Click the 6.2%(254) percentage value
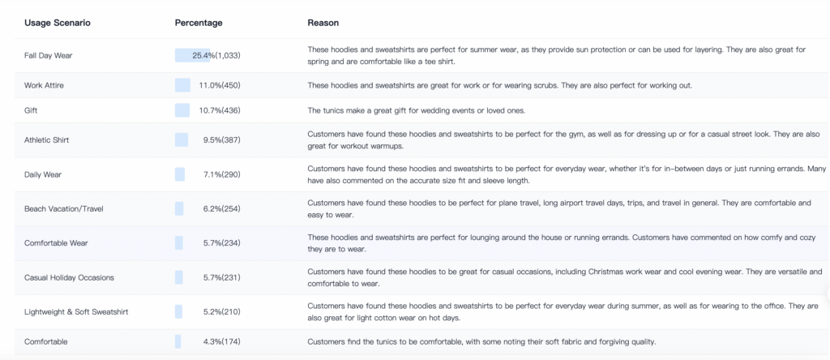 [x=221, y=208]
